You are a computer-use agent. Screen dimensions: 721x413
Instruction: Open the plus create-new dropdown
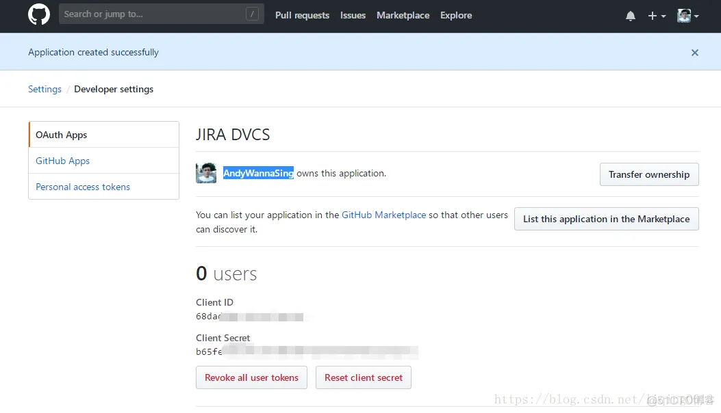tap(657, 16)
